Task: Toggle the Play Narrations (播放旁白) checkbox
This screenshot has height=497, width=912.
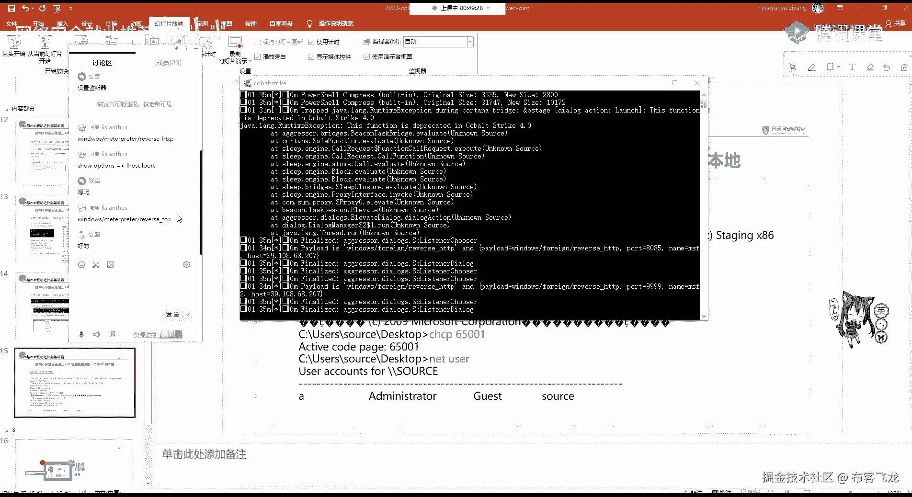Action: (258, 57)
